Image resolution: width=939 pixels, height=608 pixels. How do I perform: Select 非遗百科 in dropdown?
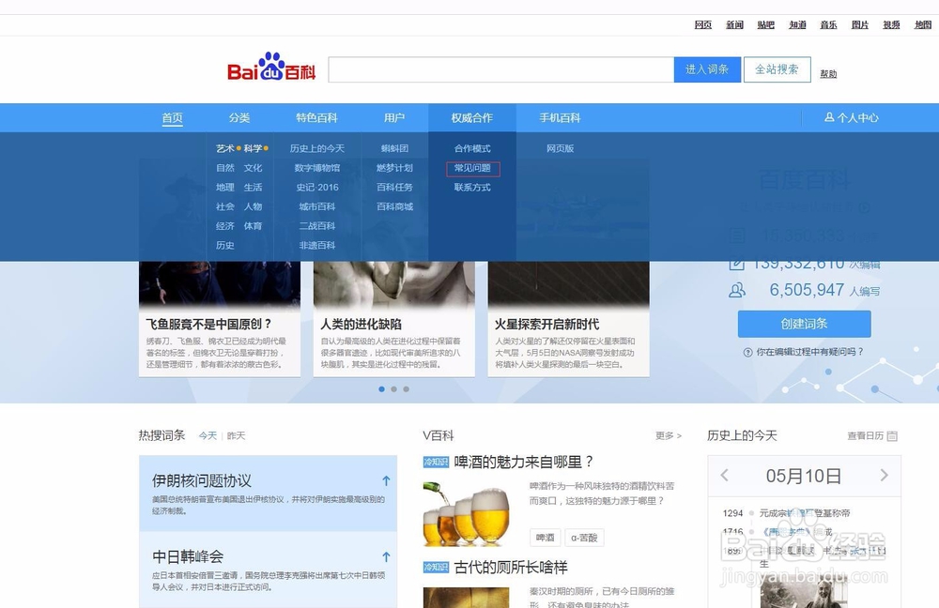click(317, 245)
